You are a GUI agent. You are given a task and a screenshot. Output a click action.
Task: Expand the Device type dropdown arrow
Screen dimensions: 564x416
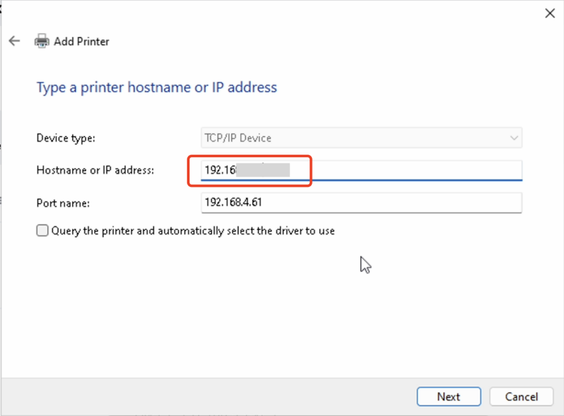(514, 138)
